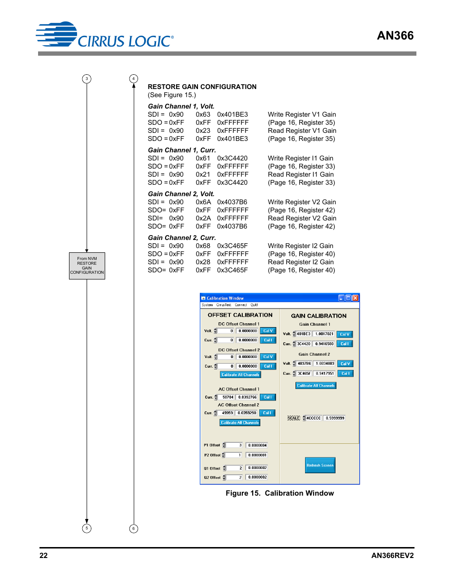Click Cal I for DC Offset Channel 1

pos(268,340)
